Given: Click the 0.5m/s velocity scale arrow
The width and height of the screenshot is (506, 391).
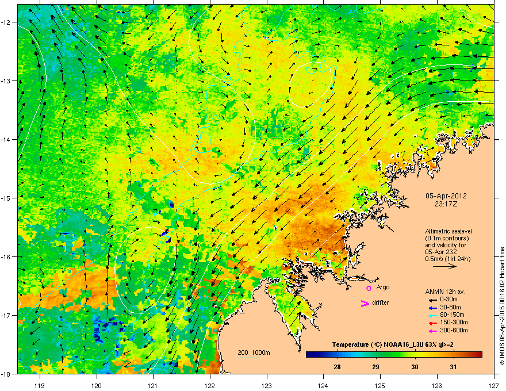Looking at the screenshot, I should click(x=444, y=266).
